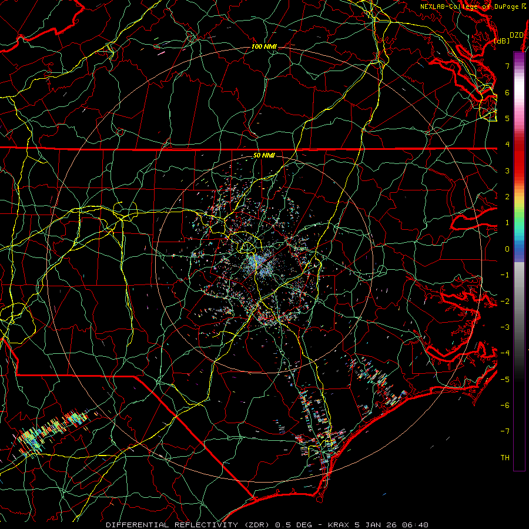This screenshot has height=529, width=529.
Task: Click the TH threshold label
Action: click(x=505, y=458)
